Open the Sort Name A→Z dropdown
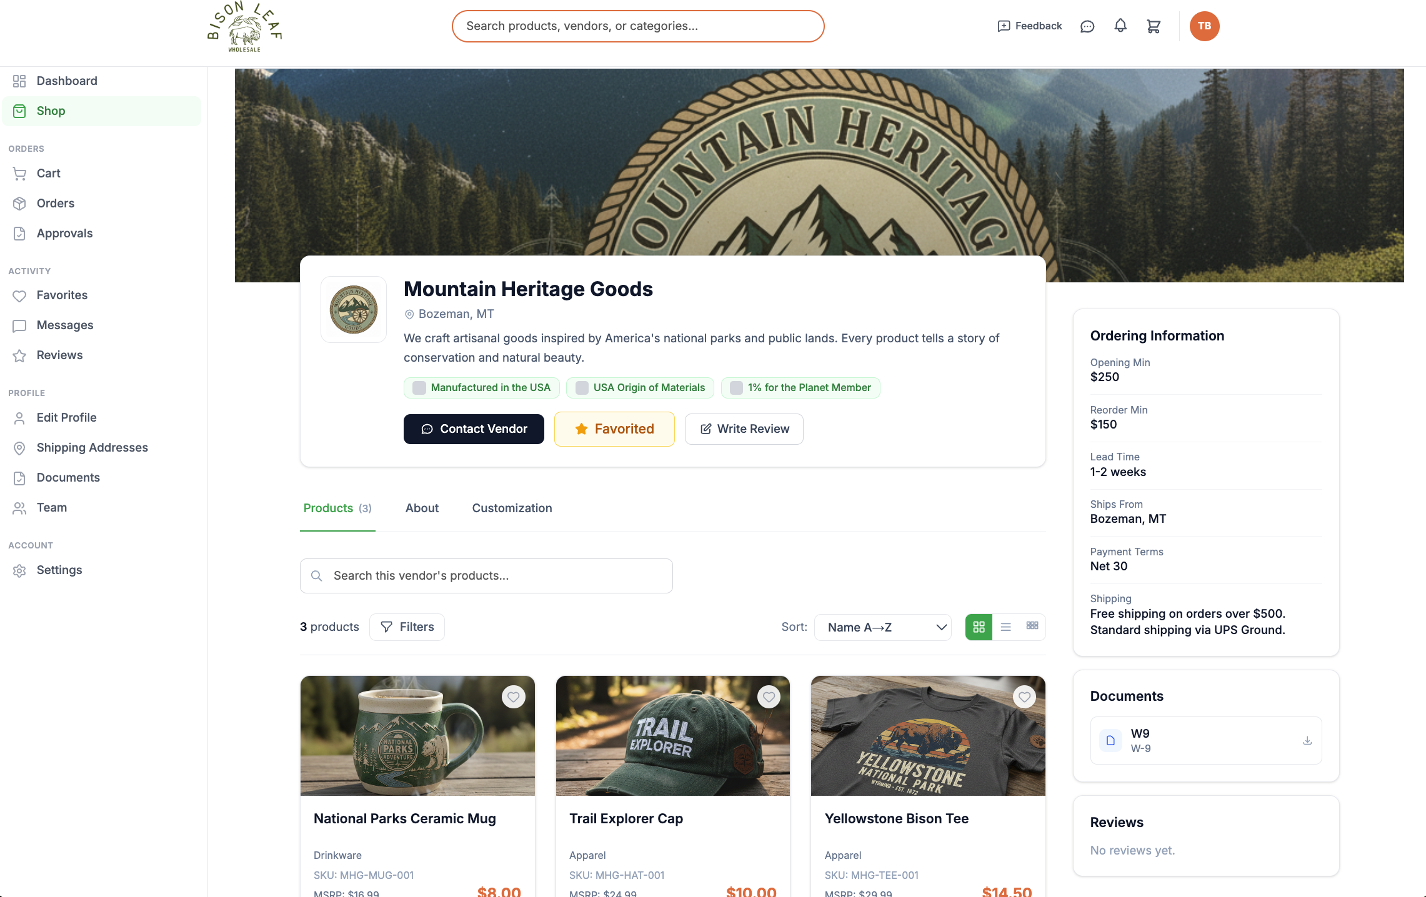This screenshot has width=1426, height=897. 882,627
